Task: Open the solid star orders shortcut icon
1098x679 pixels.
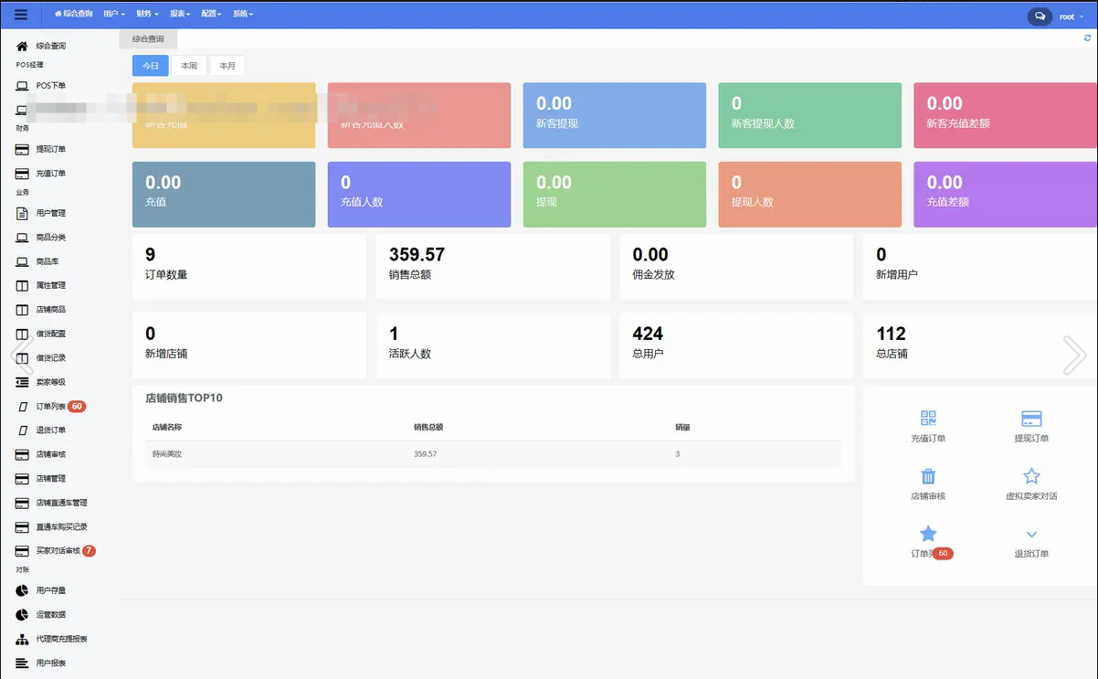Action: click(x=928, y=534)
